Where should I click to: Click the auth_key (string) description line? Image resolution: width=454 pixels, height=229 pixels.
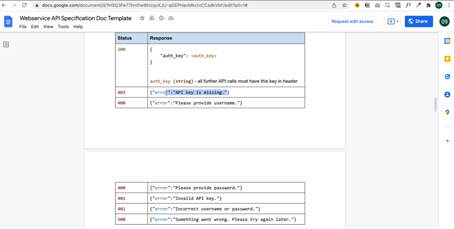[223, 81]
